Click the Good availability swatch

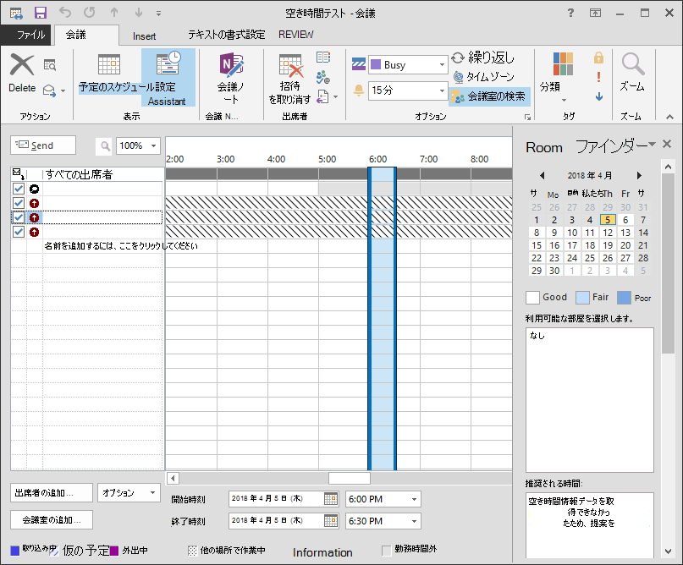click(x=532, y=298)
